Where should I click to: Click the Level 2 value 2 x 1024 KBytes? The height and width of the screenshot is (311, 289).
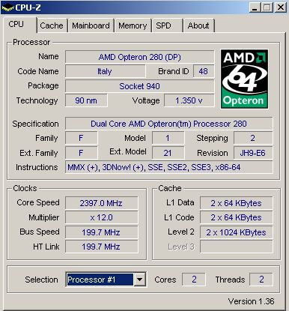[236, 232]
